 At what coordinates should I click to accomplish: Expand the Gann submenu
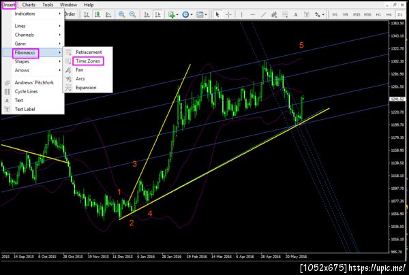[x=33, y=44]
